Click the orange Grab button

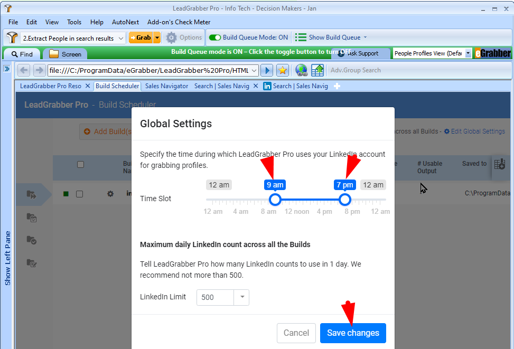(x=141, y=37)
